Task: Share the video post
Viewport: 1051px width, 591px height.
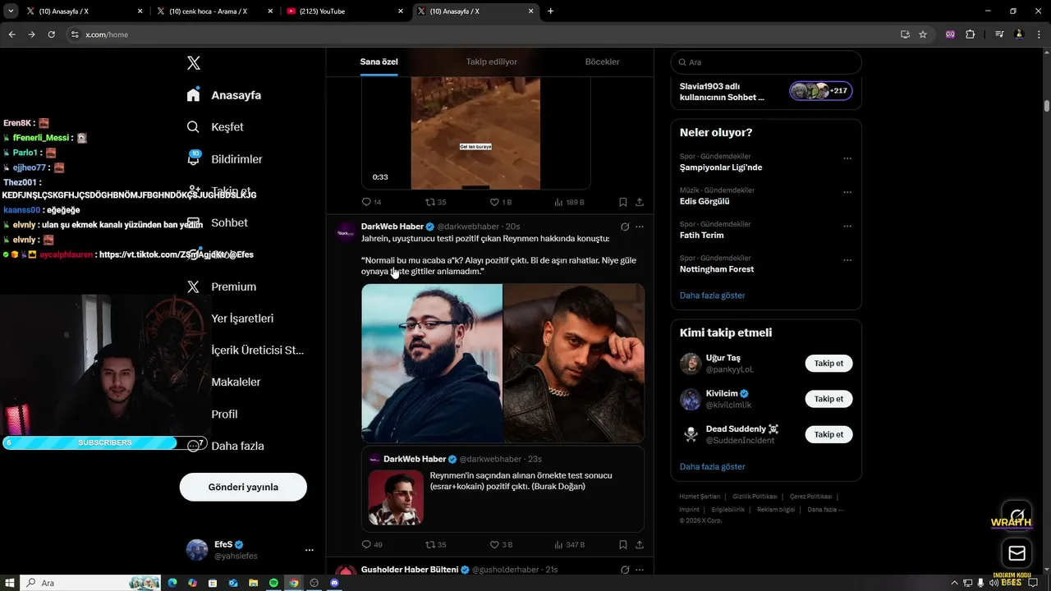Action: [640, 202]
